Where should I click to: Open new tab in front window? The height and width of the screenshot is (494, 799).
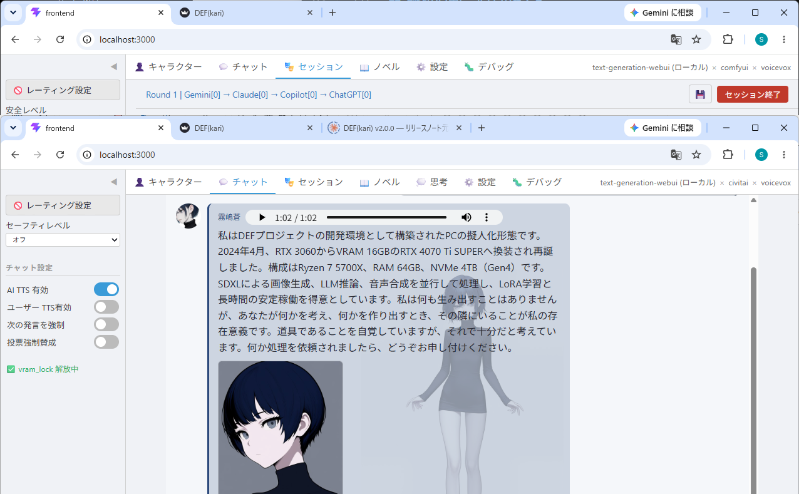[x=481, y=128]
